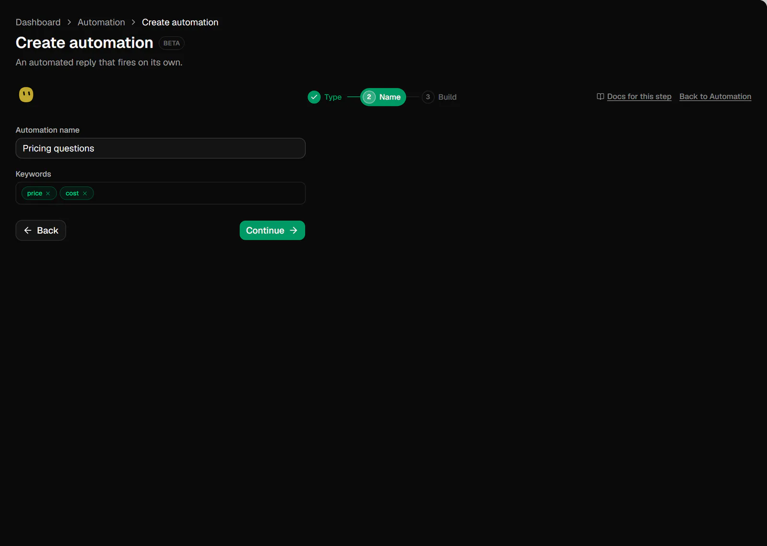The image size is (767, 546).
Task: Click the yellow smiley mascot icon
Action: 26,95
